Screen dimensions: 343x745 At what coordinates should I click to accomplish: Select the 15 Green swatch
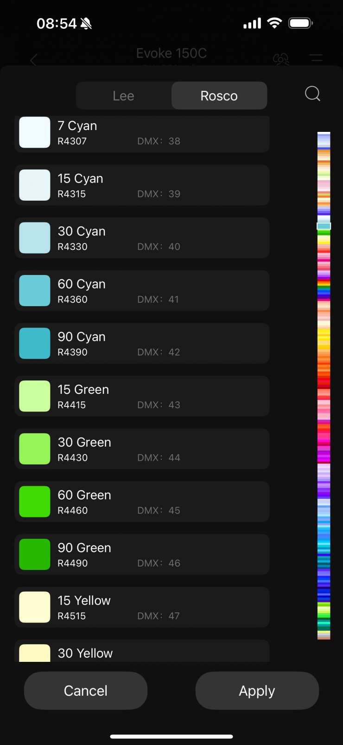(x=35, y=396)
